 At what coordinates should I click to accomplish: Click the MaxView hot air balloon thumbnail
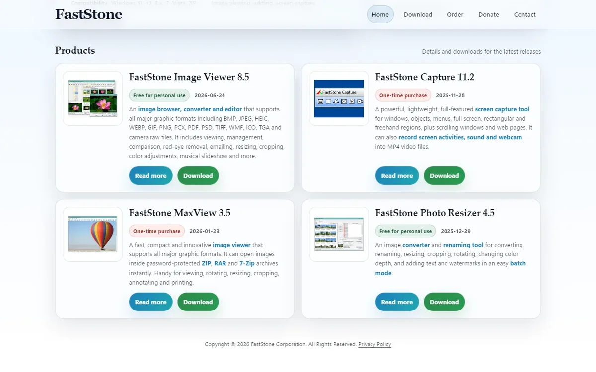click(92, 234)
